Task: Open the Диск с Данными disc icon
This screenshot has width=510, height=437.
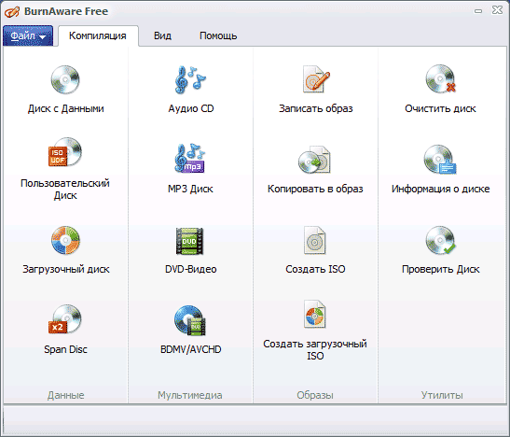Action: click(x=65, y=79)
